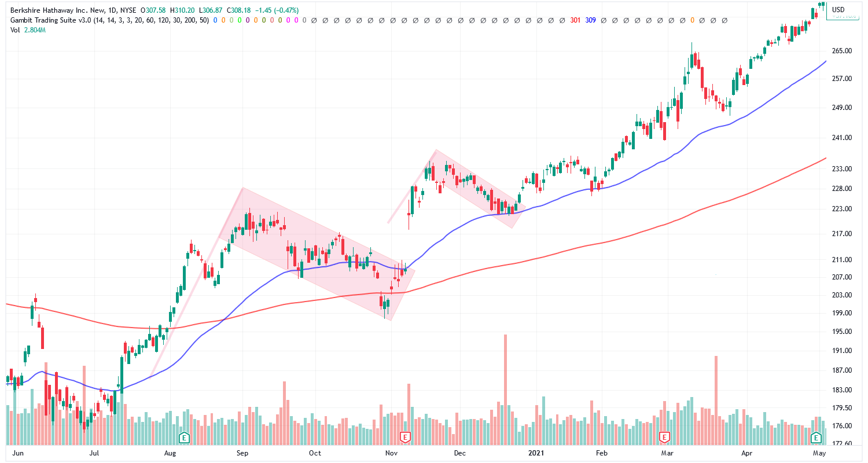The width and height of the screenshot is (868, 463).
Task: Click the 195.00 price axis label
Action: 841,332
